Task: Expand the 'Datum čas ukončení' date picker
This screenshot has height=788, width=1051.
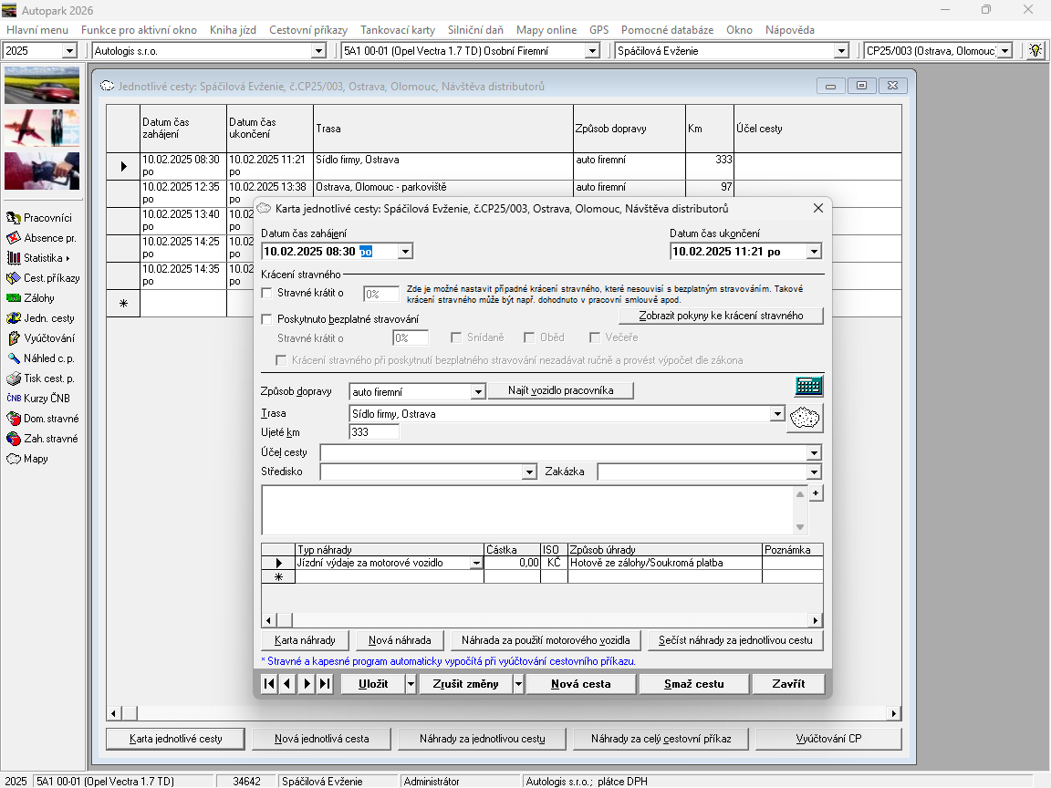Action: point(814,252)
